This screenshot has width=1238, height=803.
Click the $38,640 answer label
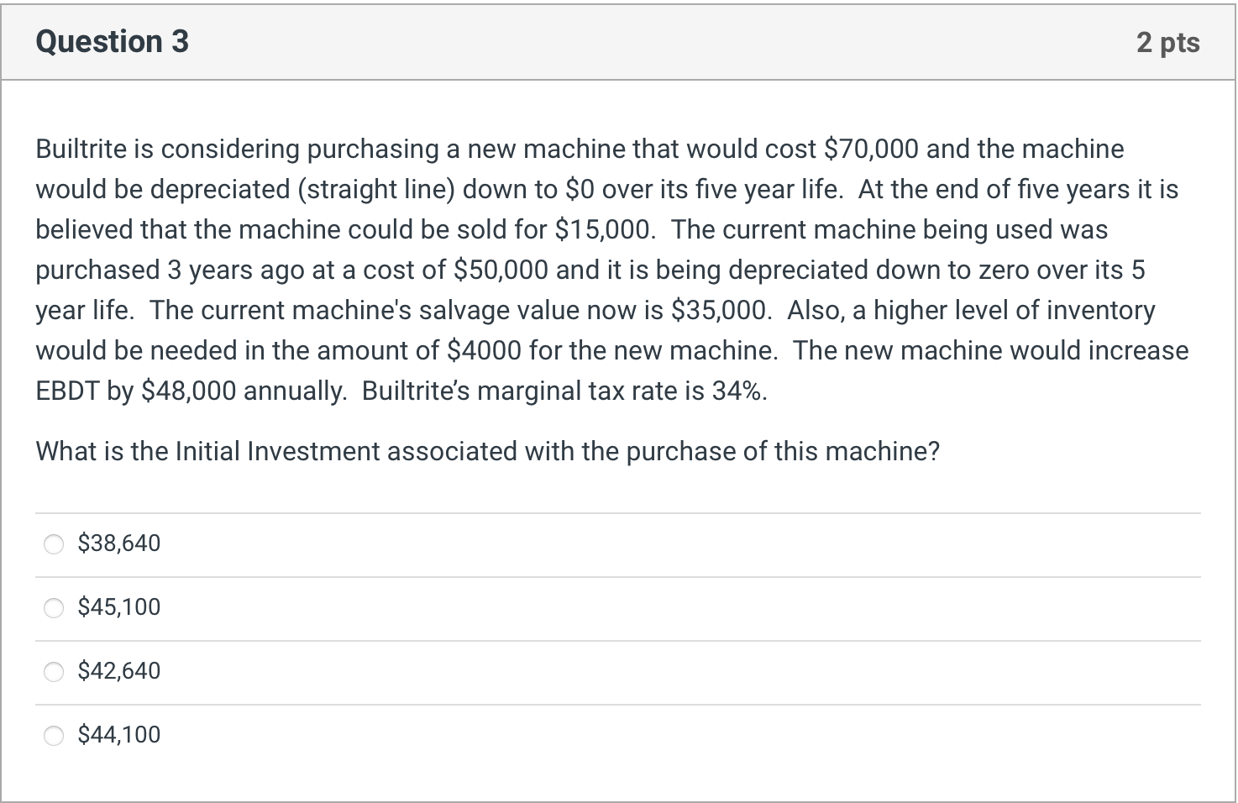pos(119,543)
